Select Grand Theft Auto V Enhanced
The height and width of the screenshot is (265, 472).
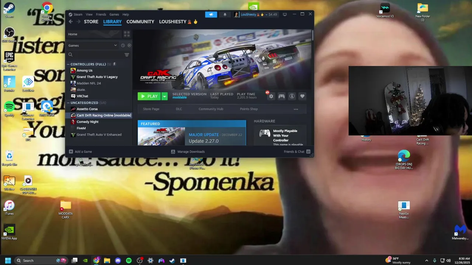pos(98,135)
